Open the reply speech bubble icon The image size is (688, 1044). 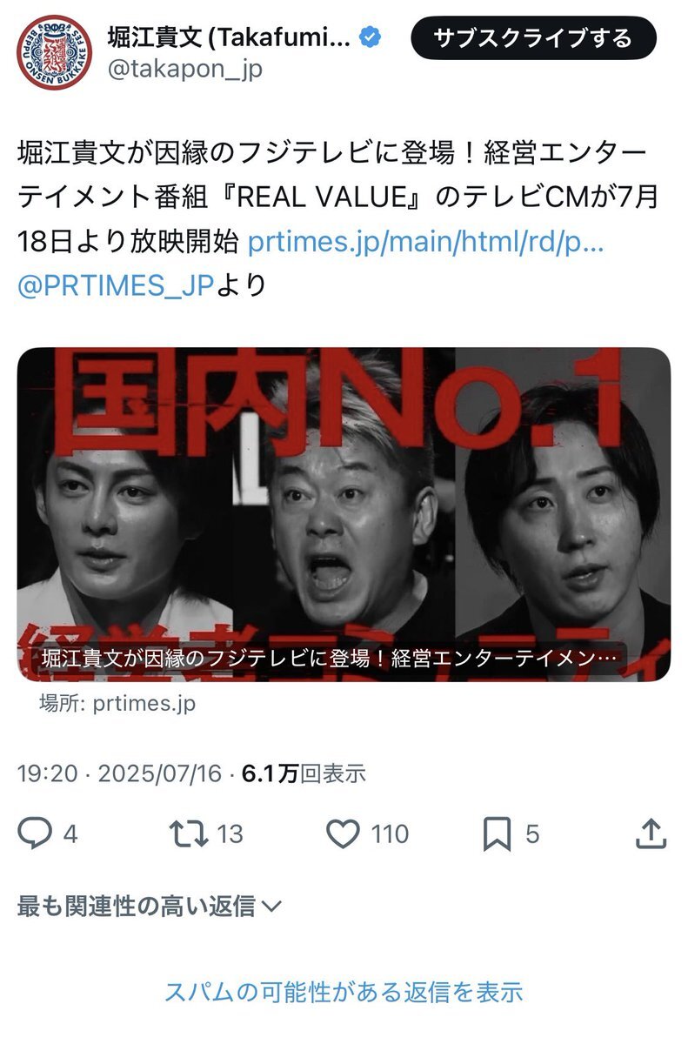pyautogui.click(x=36, y=834)
